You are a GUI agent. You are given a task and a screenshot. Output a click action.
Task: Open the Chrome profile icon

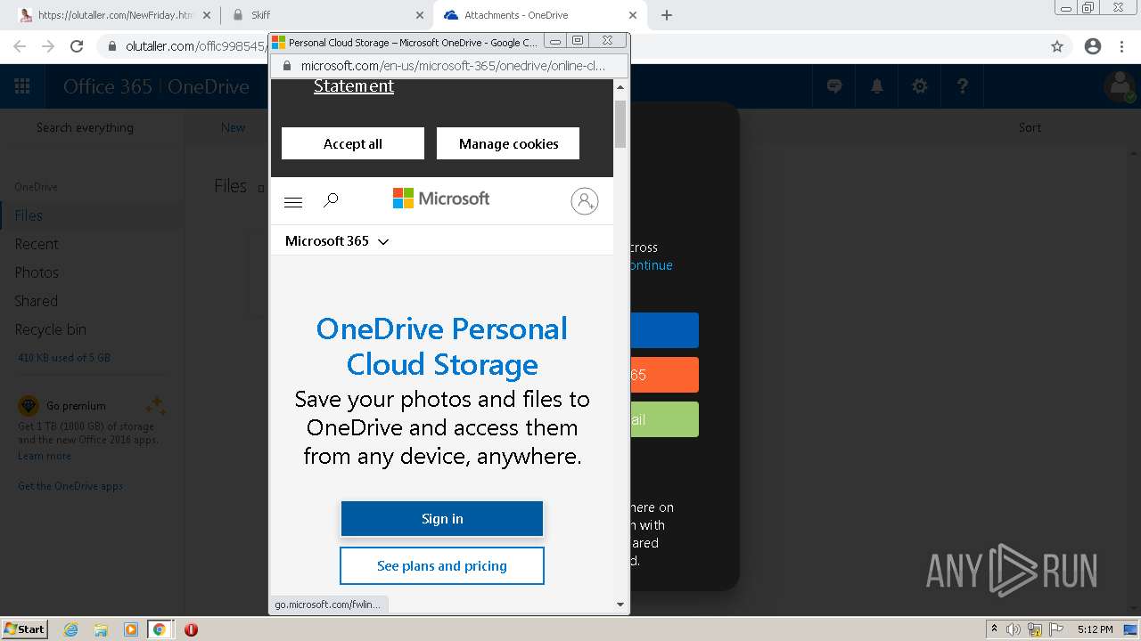coord(1093,46)
